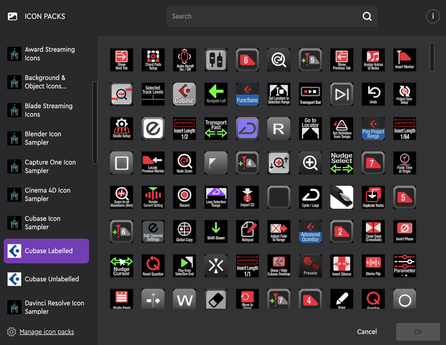Image resolution: width=446 pixels, height=345 pixels.
Task: Choose the Auto-Scroll On/Off icon
Action: tap(185, 60)
